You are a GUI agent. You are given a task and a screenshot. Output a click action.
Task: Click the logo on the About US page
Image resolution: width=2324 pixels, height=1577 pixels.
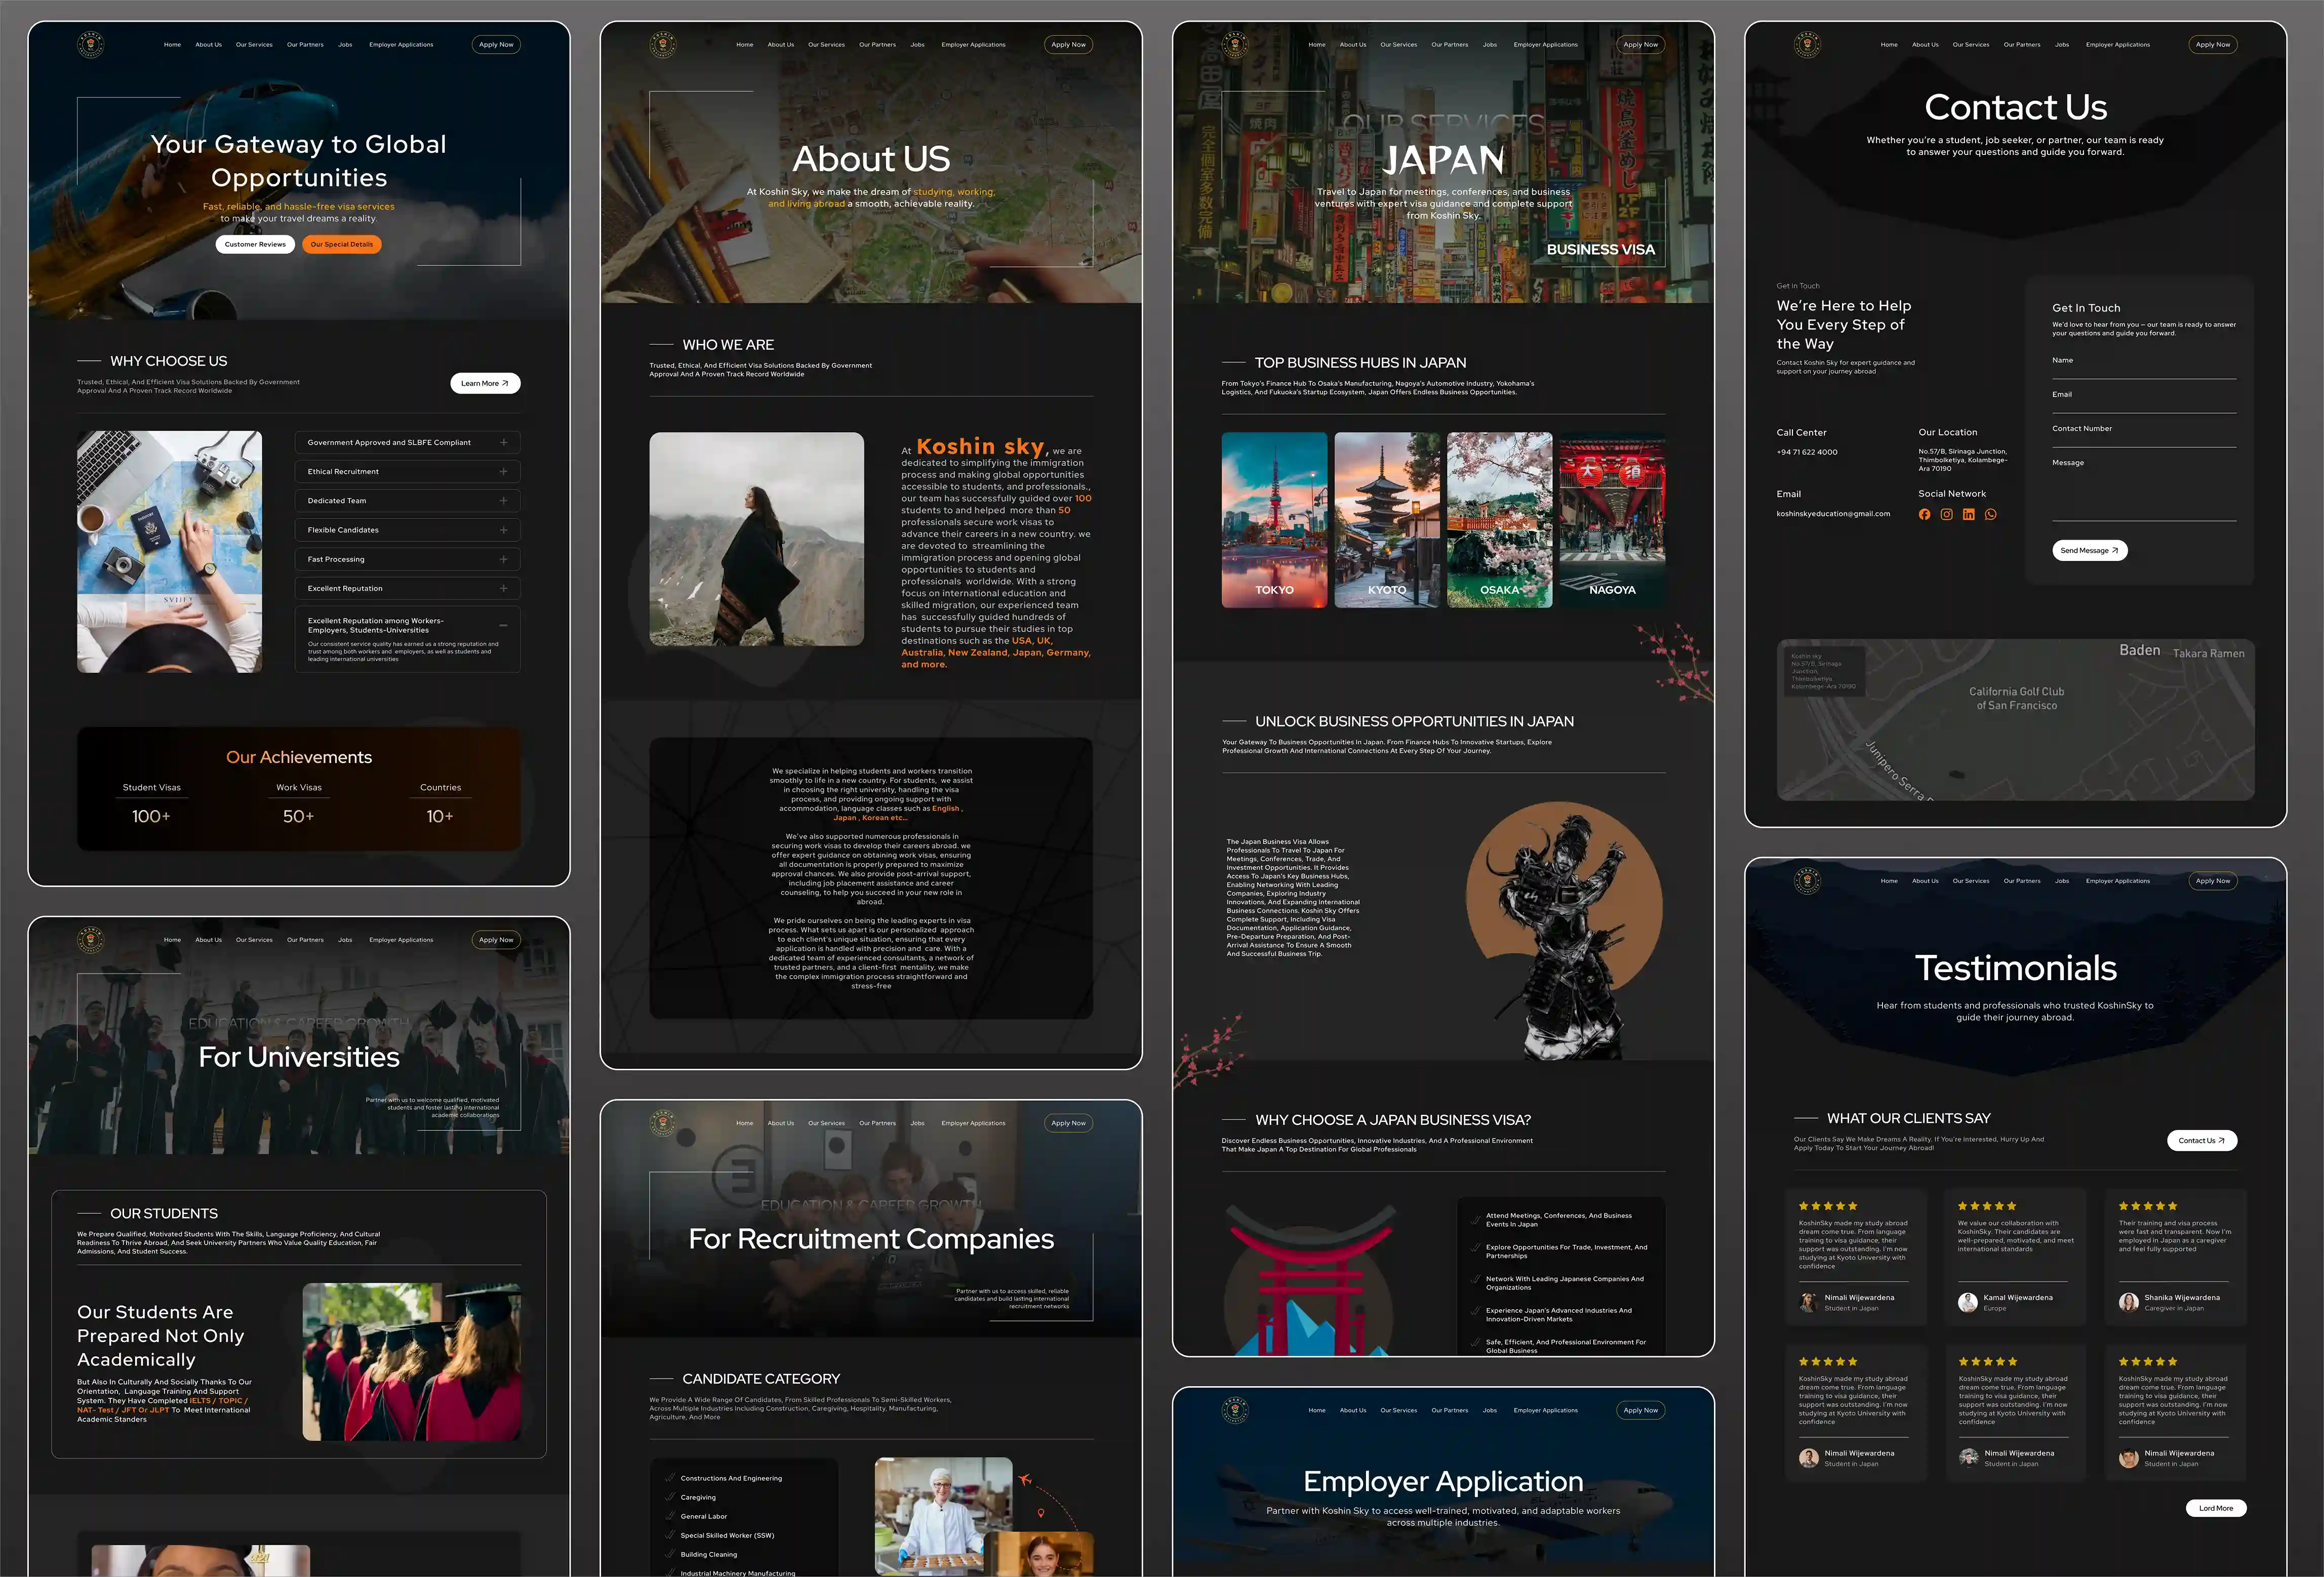pyautogui.click(x=662, y=45)
